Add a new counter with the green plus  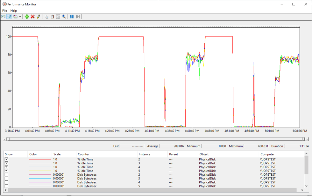(x=27, y=16)
